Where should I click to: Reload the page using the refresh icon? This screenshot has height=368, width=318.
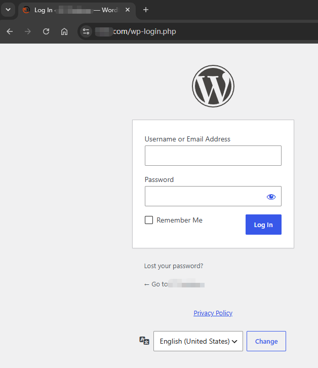coord(46,31)
